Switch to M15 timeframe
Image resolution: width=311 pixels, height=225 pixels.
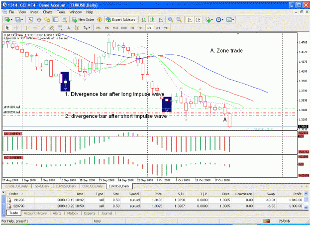pos(115,28)
